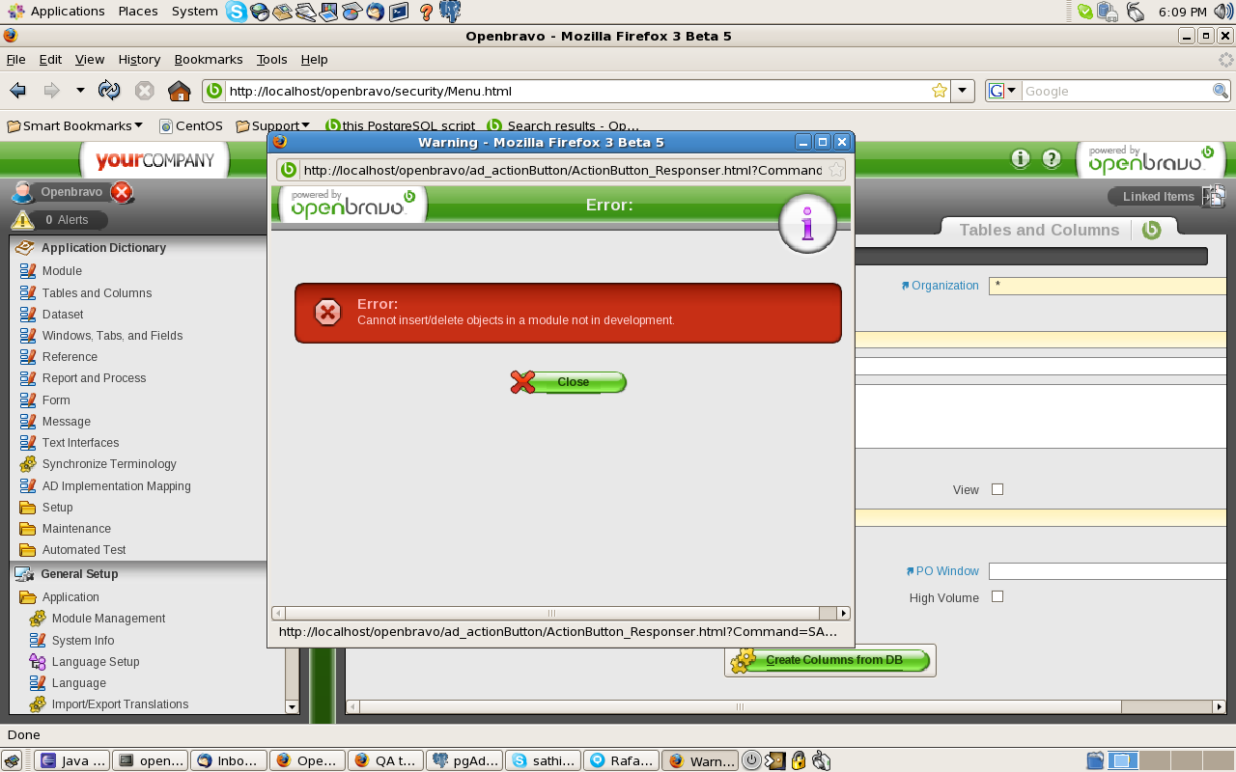
Task: Go to the Firefox home page
Action: pyautogui.click(x=179, y=91)
